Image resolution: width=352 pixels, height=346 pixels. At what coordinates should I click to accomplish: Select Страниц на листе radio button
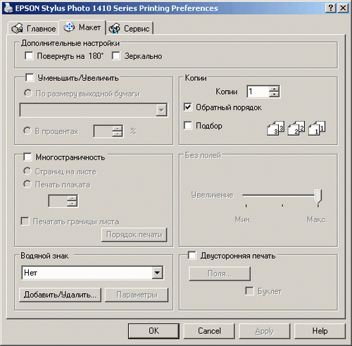pos(27,172)
